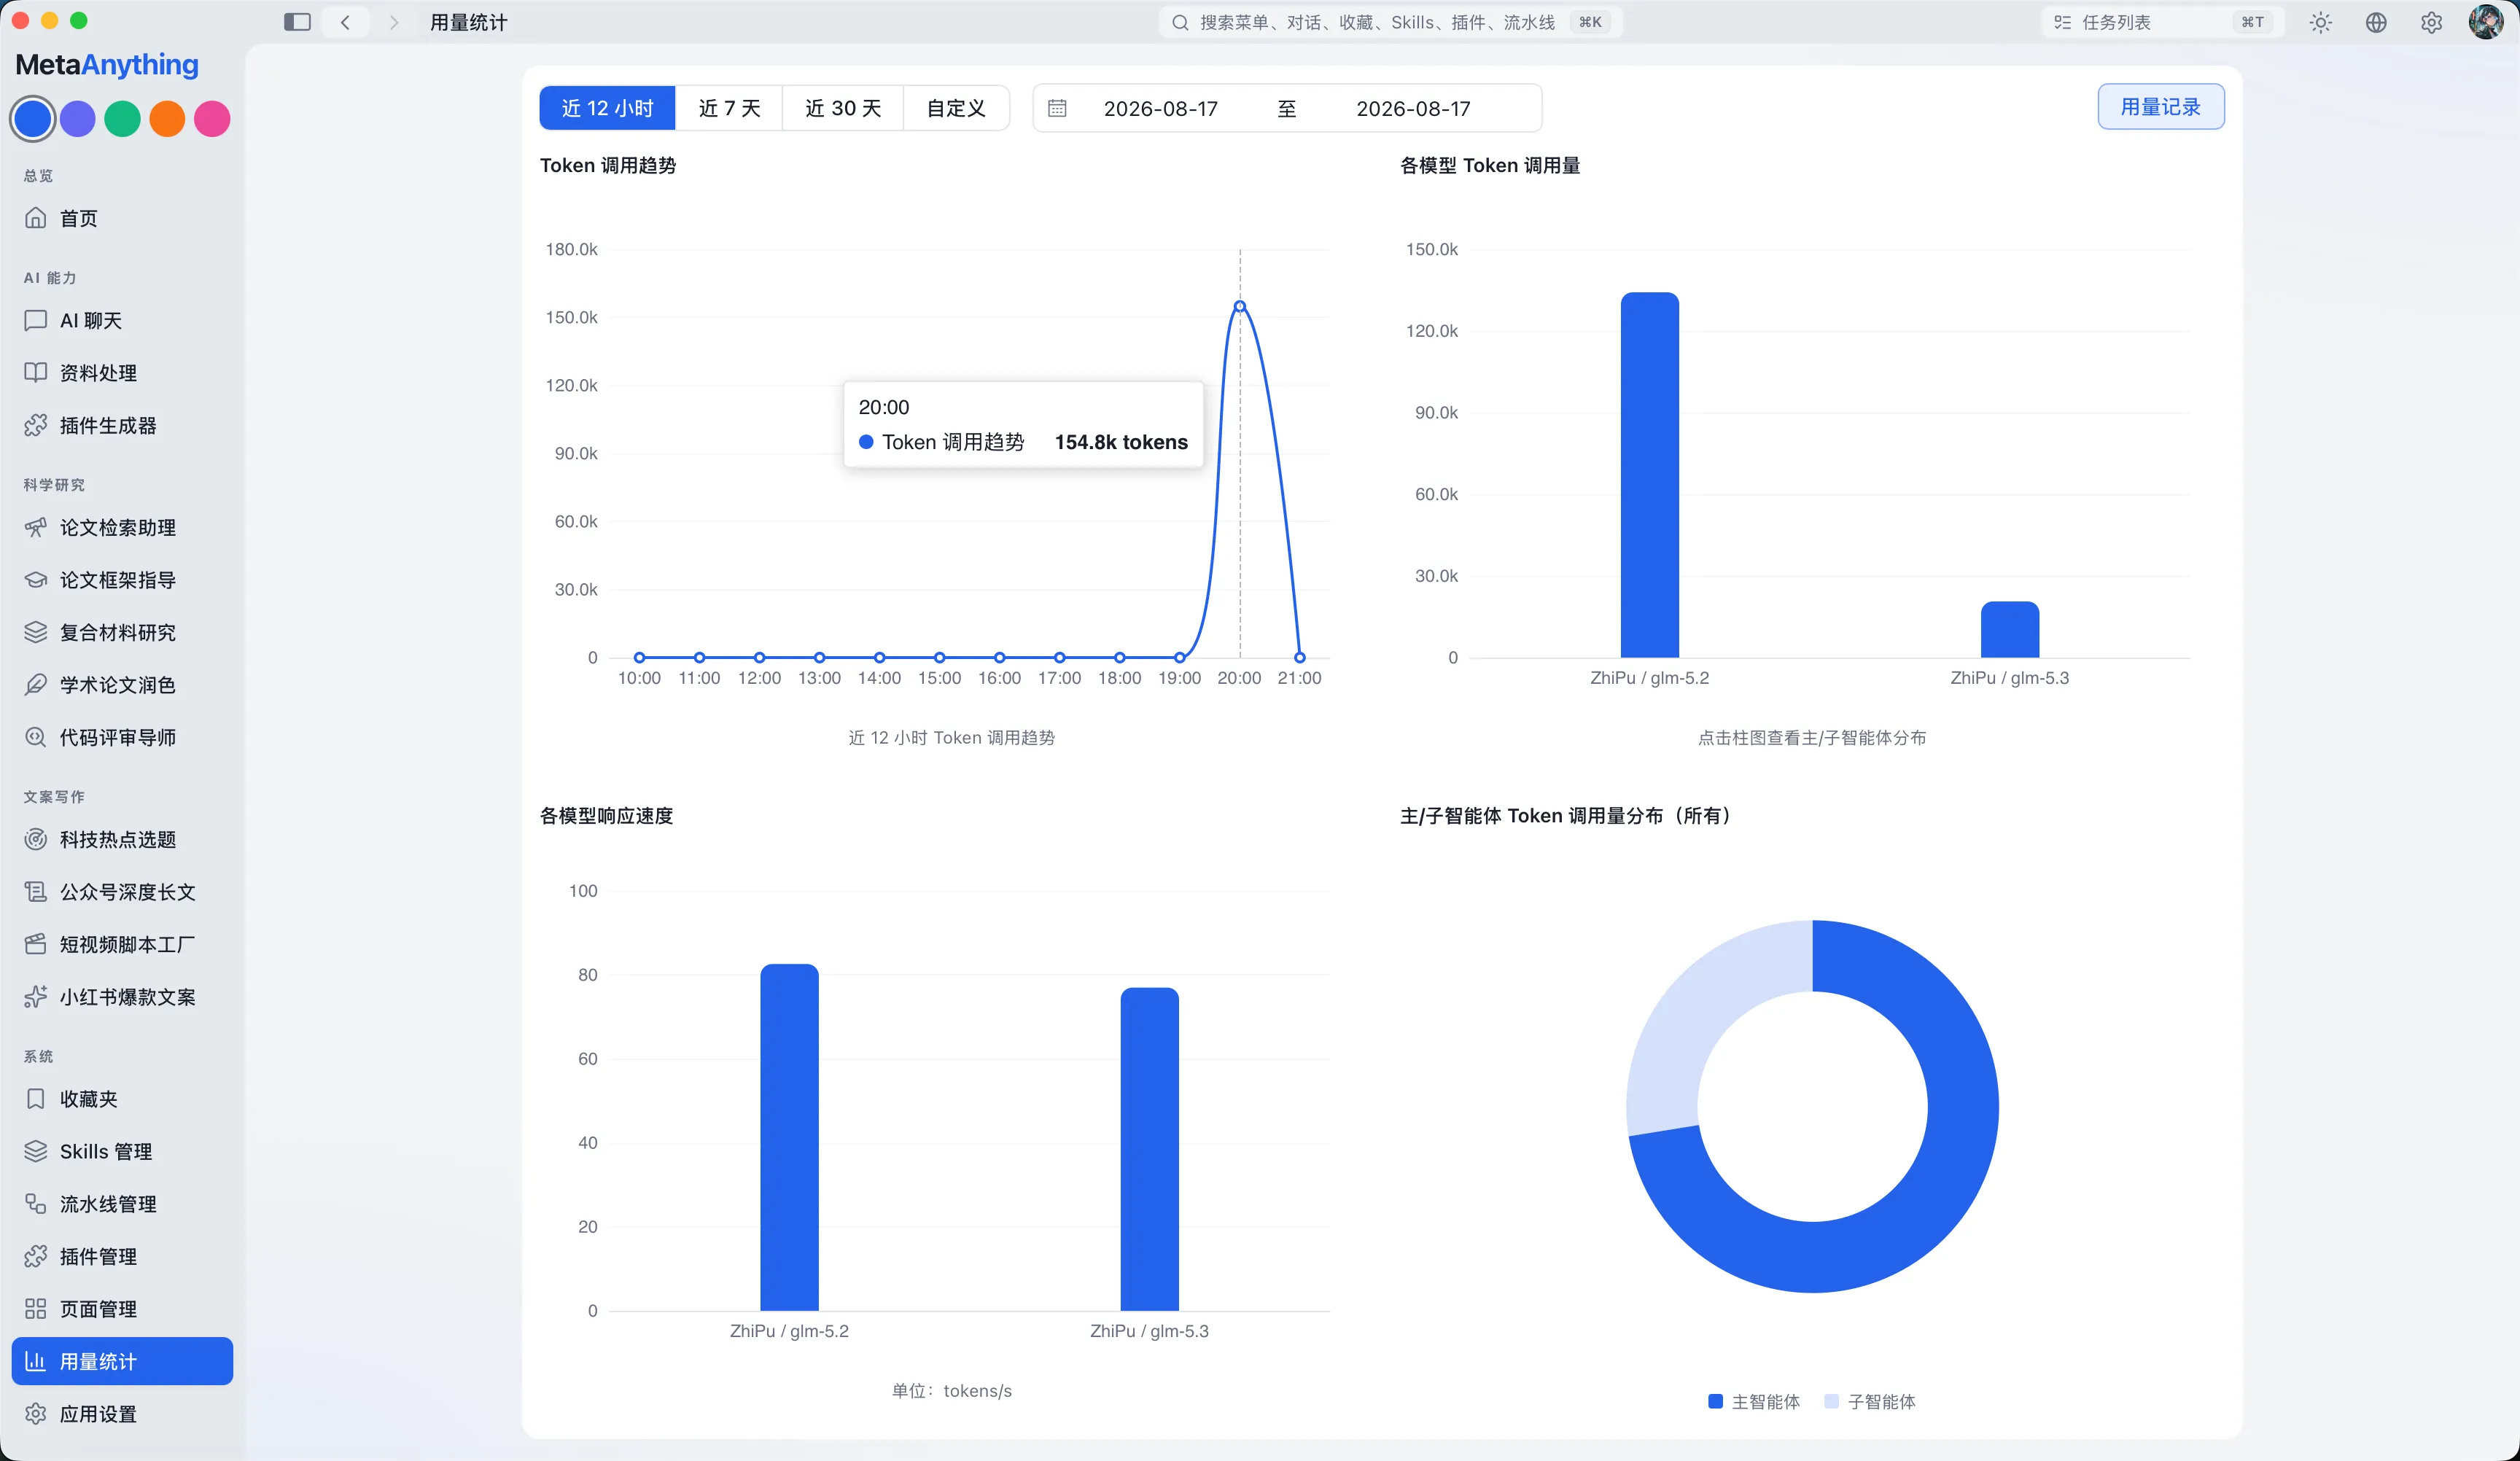The height and width of the screenshot is (1461, 2520).
Task: Click glm-5.2 bar in 响应速度 chart
Action: [789, 1137]
